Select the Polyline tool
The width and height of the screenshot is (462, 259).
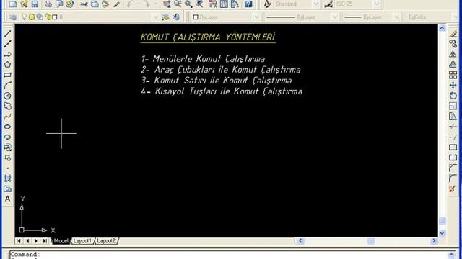pyautogui.click(x=8, y=55)
